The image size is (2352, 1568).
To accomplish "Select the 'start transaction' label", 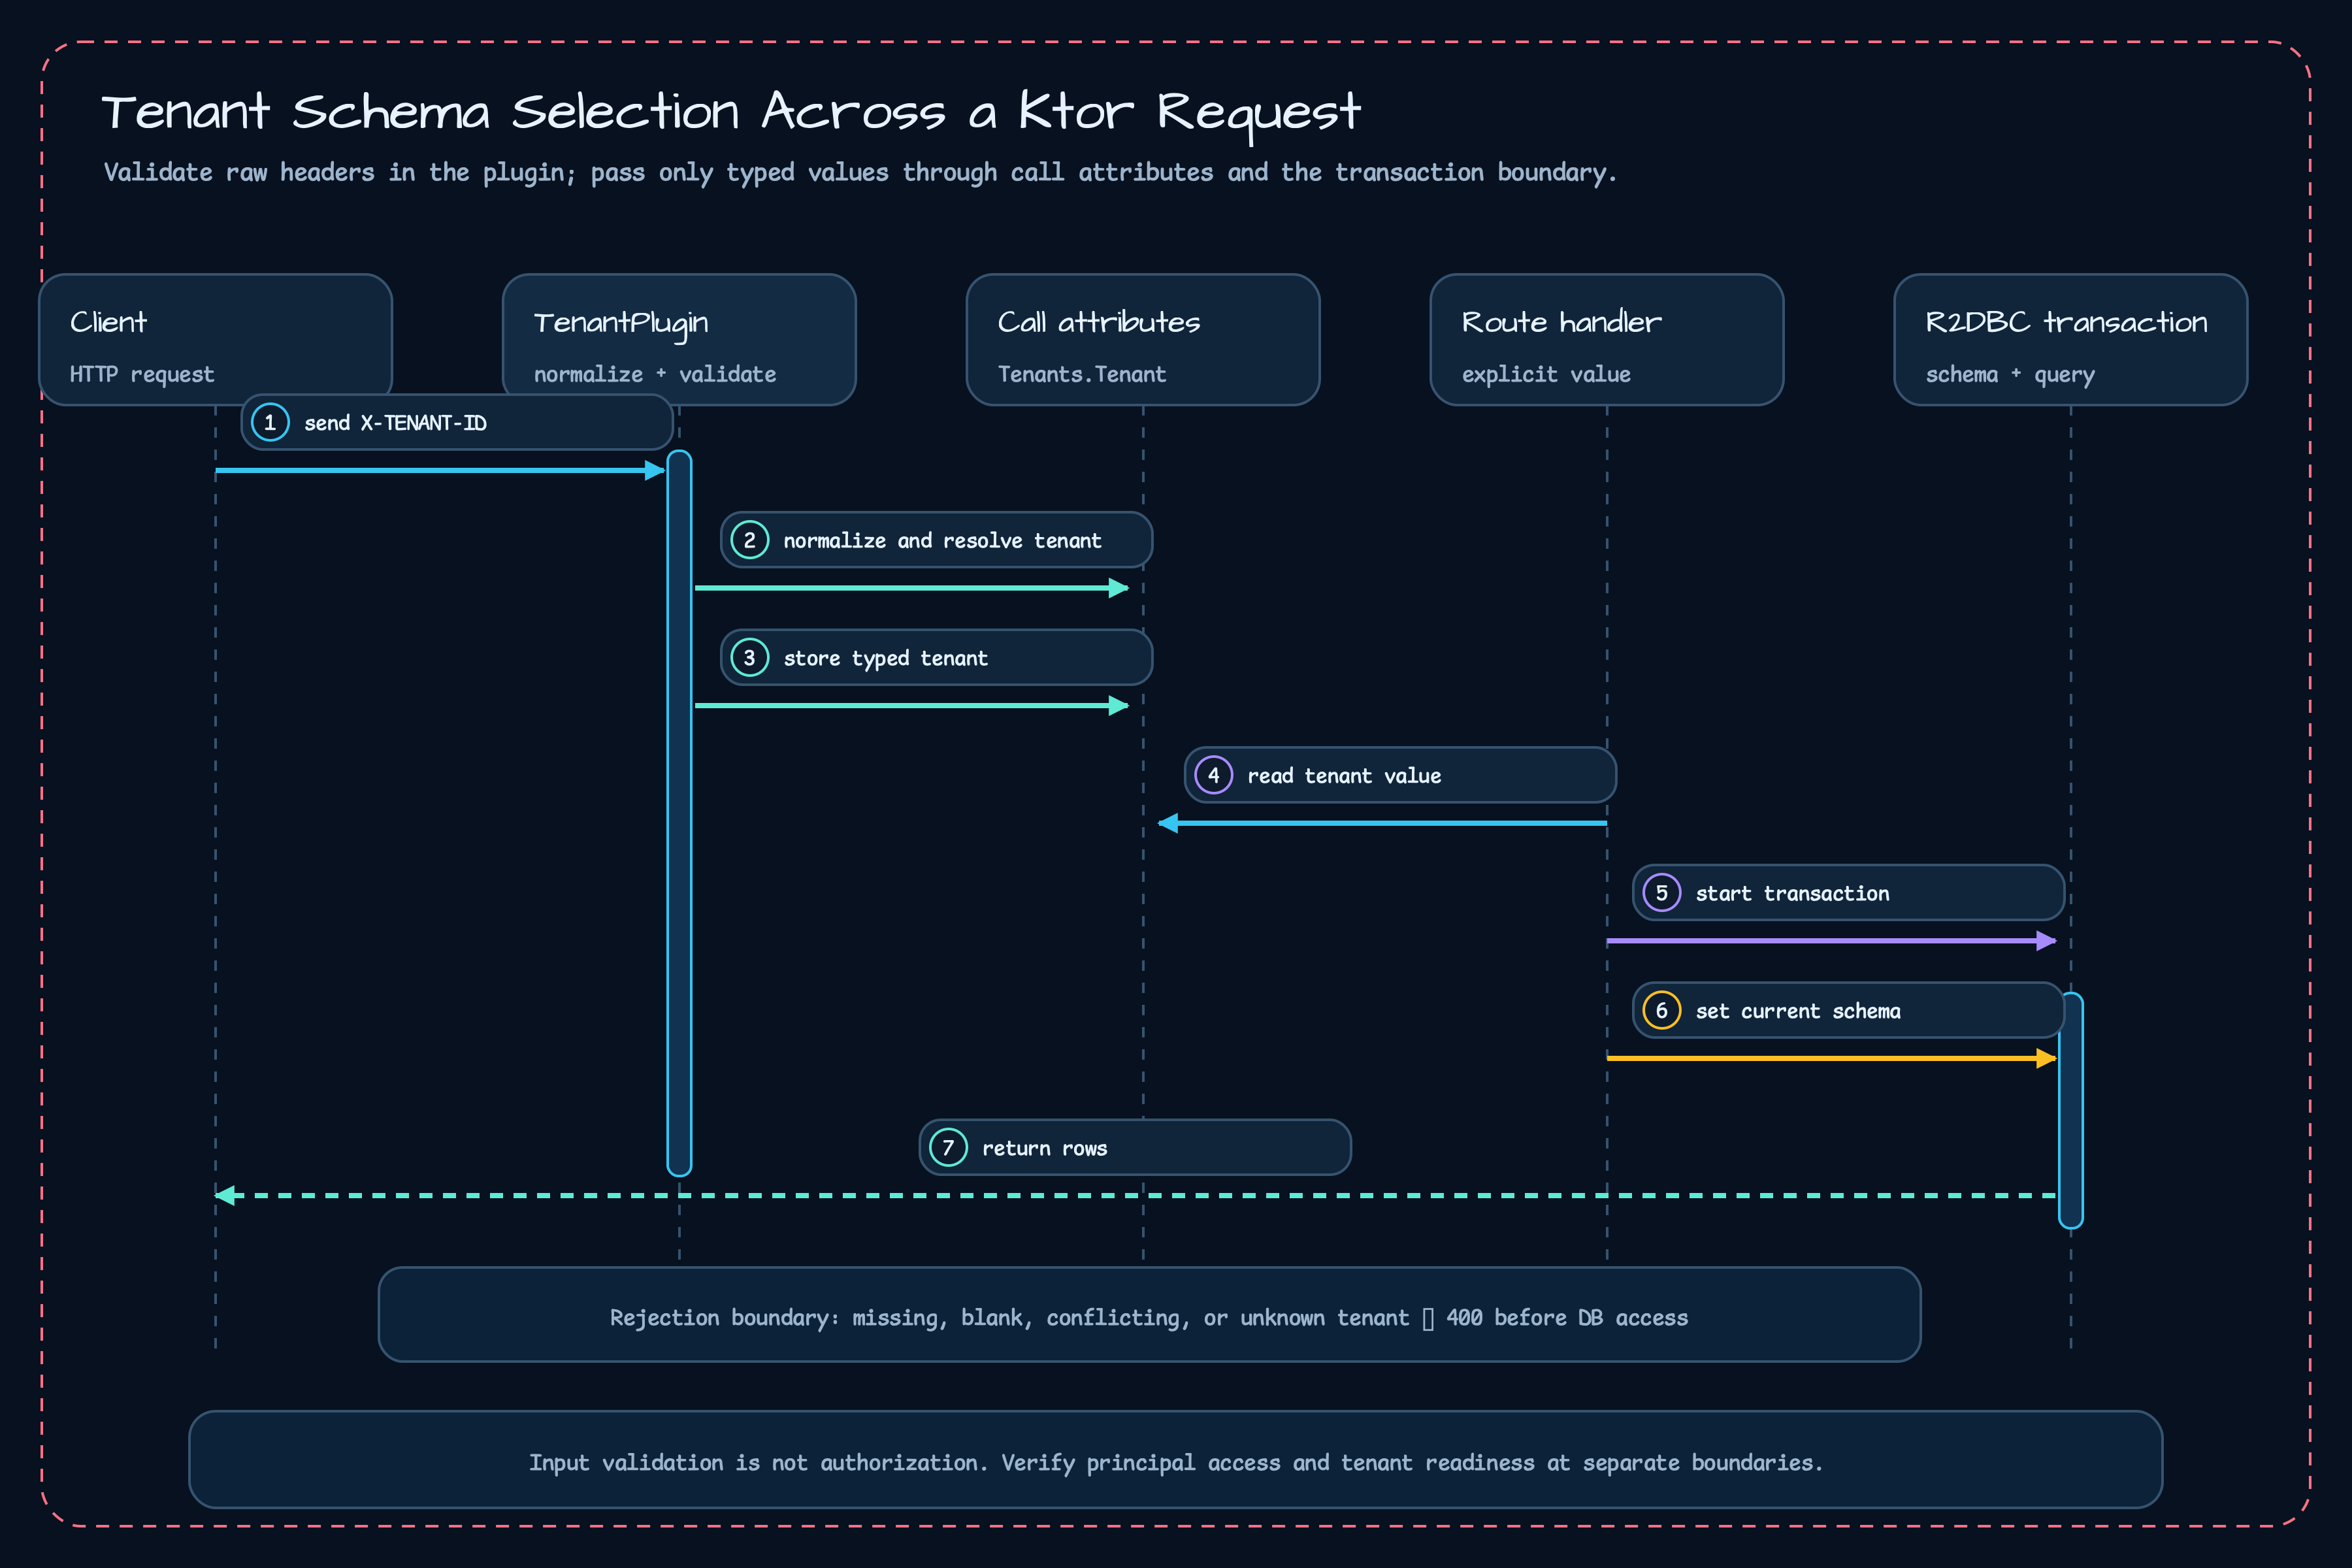I will pyautogui.click(x=1792, y=894).
